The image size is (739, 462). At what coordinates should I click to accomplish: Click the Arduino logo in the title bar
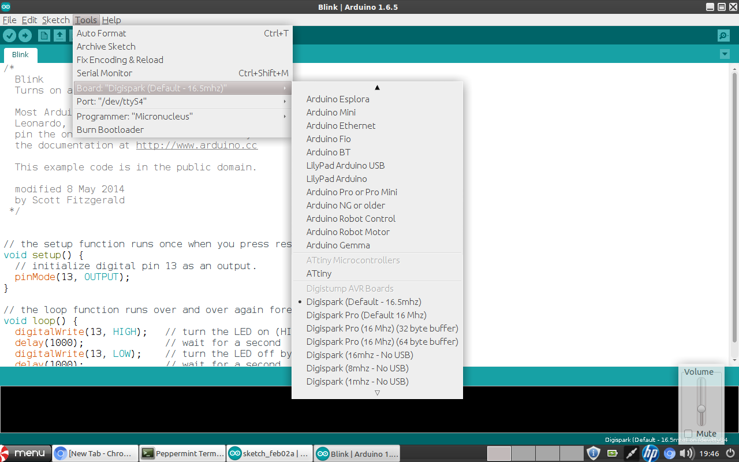6,7
